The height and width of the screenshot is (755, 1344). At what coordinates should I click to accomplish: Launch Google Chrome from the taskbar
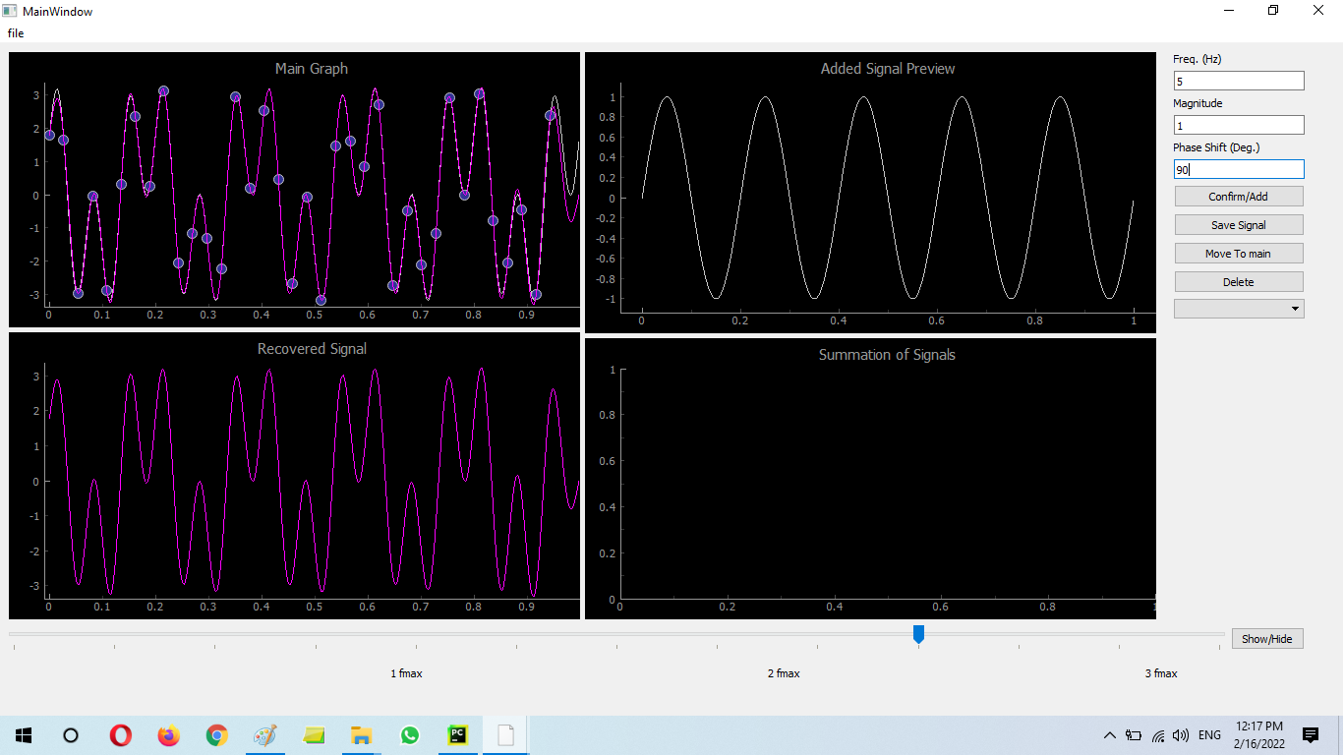point(216,734)
